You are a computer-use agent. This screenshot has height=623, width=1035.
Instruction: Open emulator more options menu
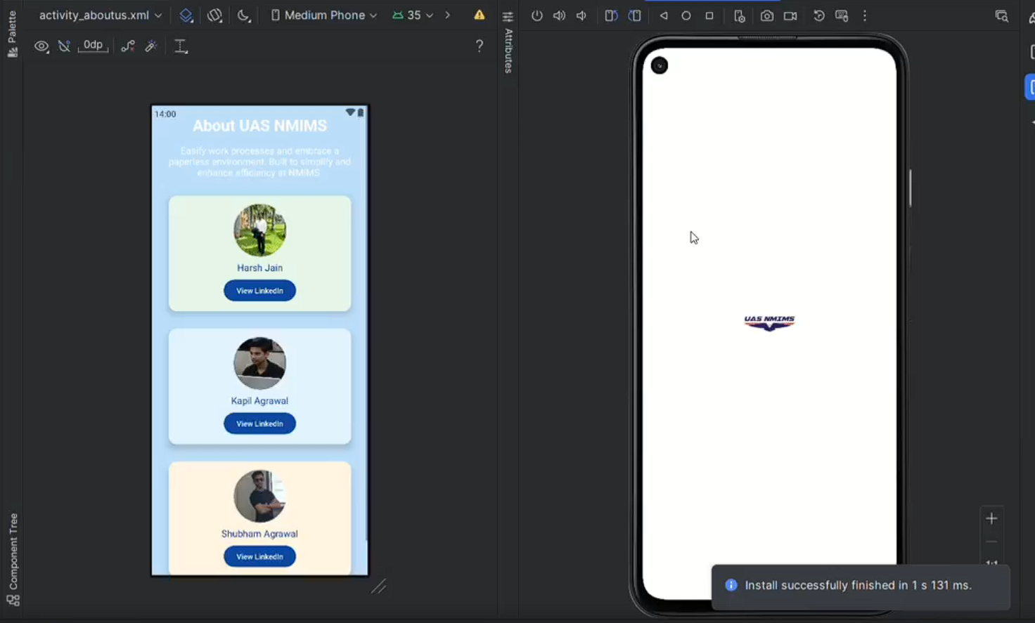[x=865, y=15]
